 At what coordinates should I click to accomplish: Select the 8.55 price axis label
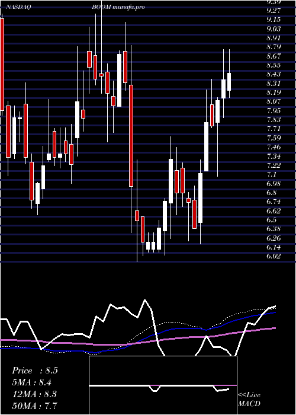tap(274, 65)
